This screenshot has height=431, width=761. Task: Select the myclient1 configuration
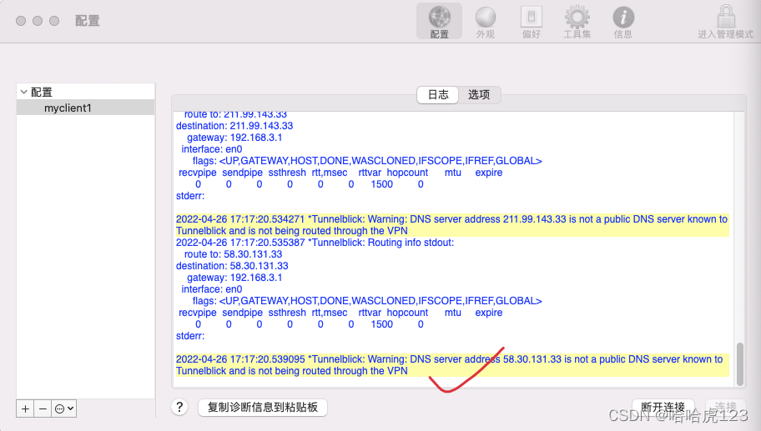[85, 108]
